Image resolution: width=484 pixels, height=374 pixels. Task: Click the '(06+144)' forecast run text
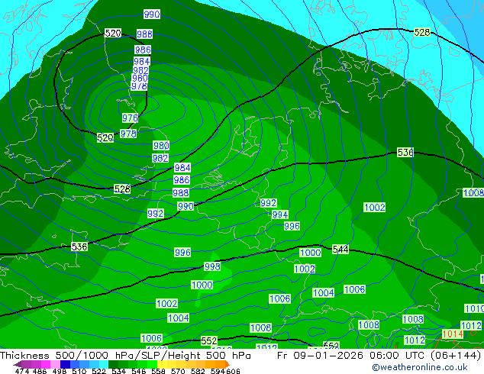[456, 356]
